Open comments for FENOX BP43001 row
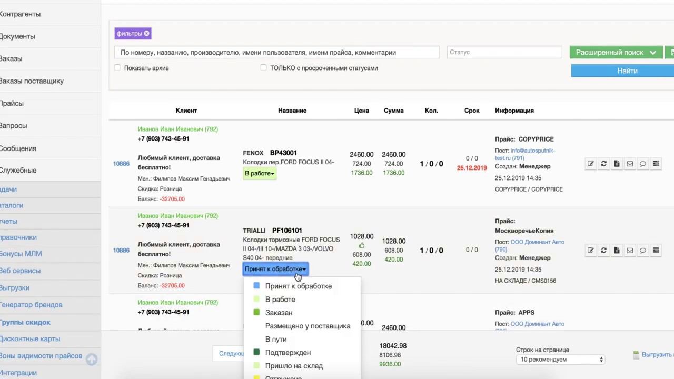The height and width of the screenshot is (379, 674). click(643, 164)
